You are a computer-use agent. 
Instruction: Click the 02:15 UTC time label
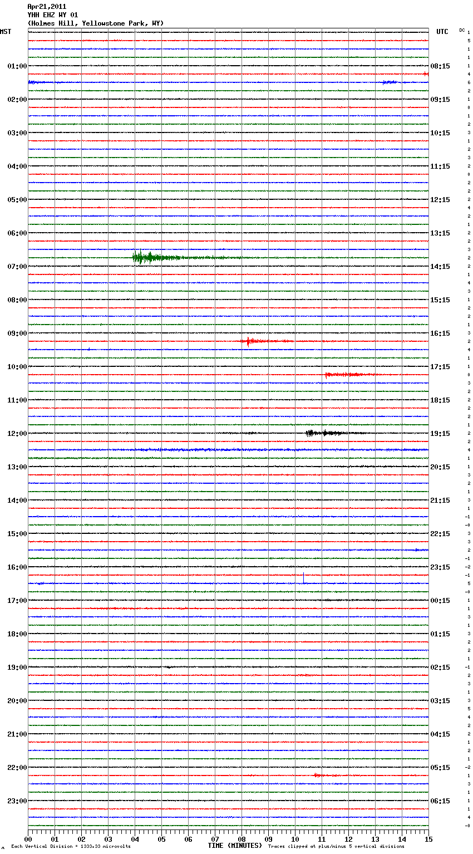tap(440, 668)
